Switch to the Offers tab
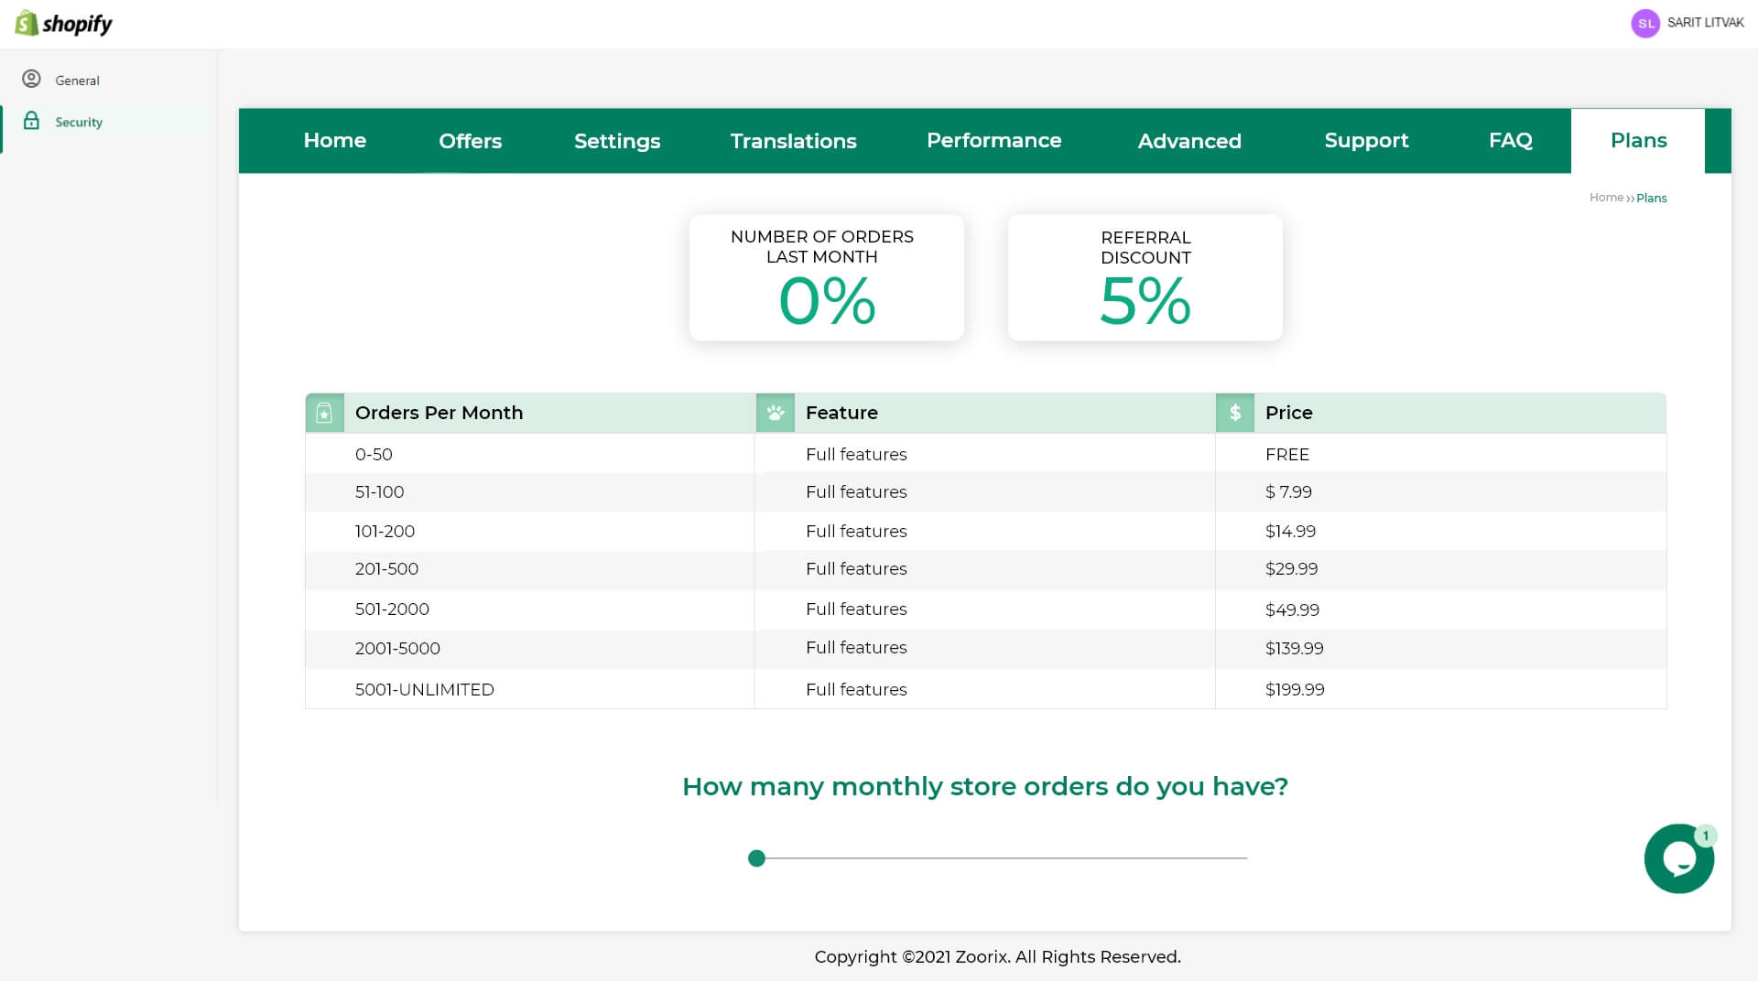Image resolution: width=1758 pixels, height=981 pixels. click(x=471, y=141)
